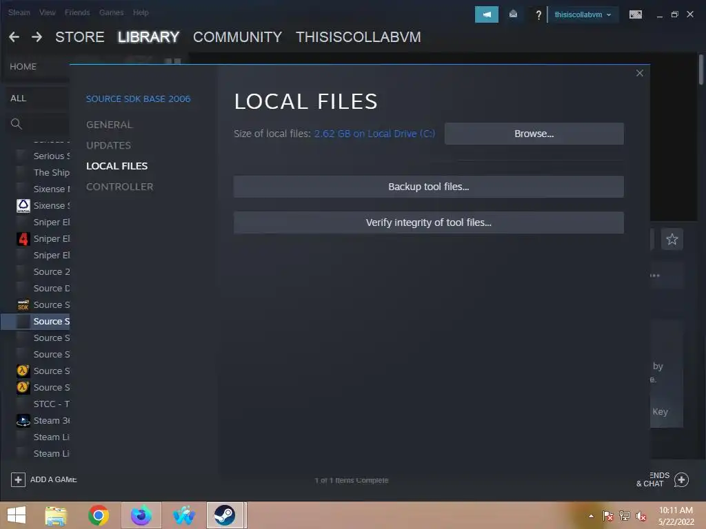Click the Steam taskbar icon

pyautogui.click(x=224, y=515)
